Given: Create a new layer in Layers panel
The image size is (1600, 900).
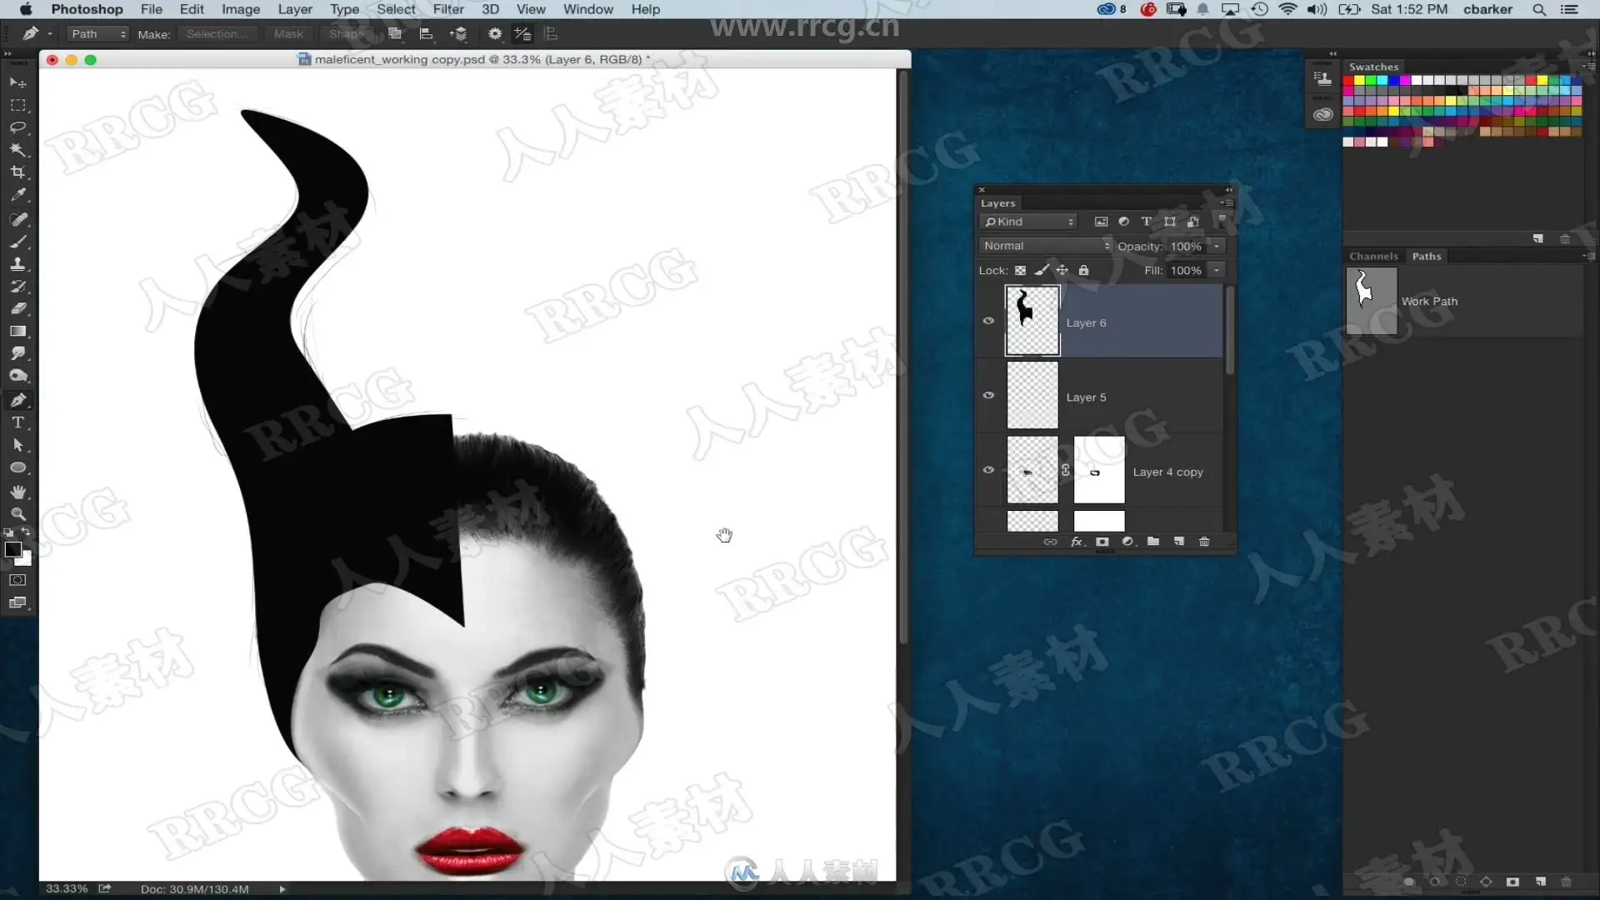Looking at the screenshot, I should tap(1179, 542).
